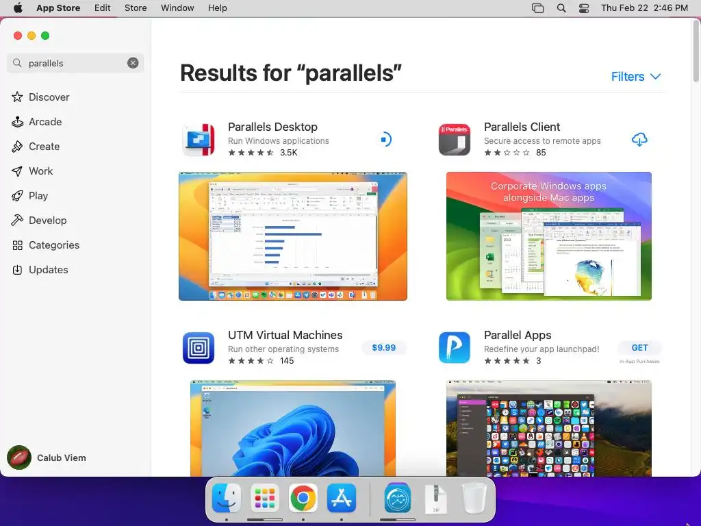Image resolution: width=701 pixels, height=526 pixels.
Task: Download Parallels Client via cloud icon
Action: coord(639,140)
